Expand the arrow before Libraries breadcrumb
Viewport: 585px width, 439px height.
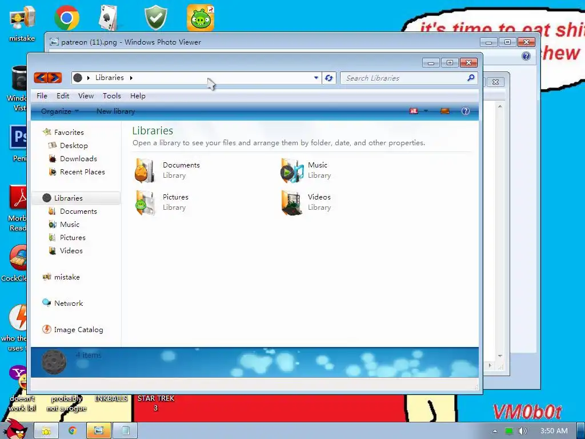click(89, 78)
